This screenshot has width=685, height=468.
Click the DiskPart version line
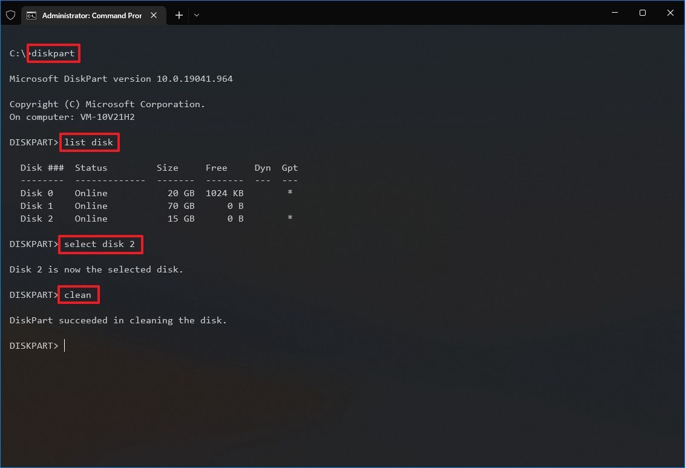[x=121, y=79]
